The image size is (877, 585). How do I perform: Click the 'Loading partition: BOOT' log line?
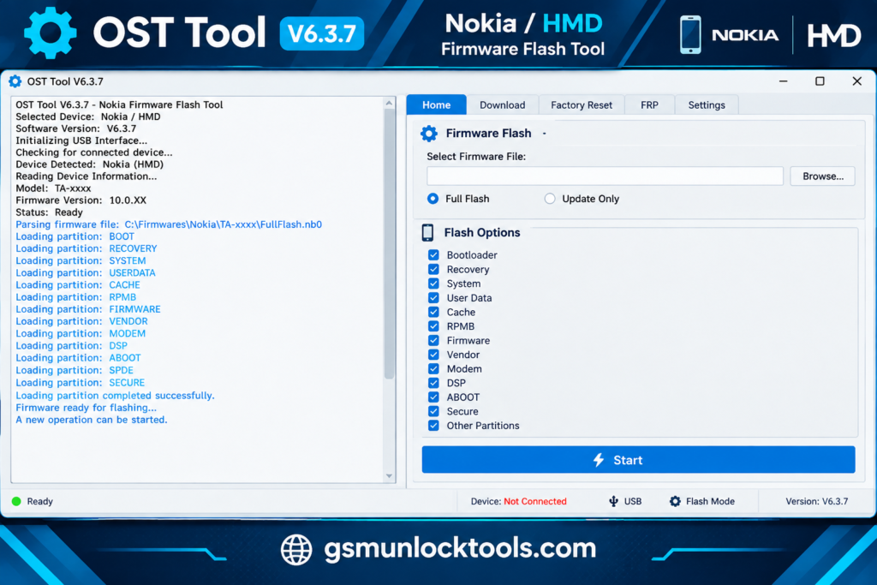pyautogui.click(x=75, y=236)
